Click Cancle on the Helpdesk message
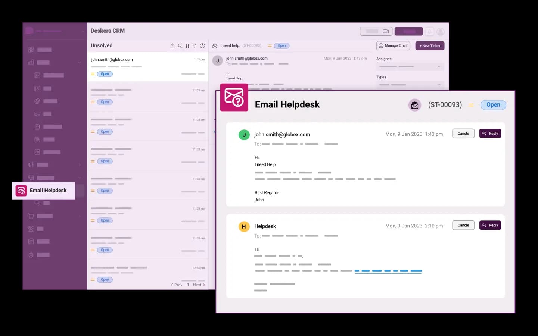This screenshot has height=336, width=538. [x=463, y=225]
